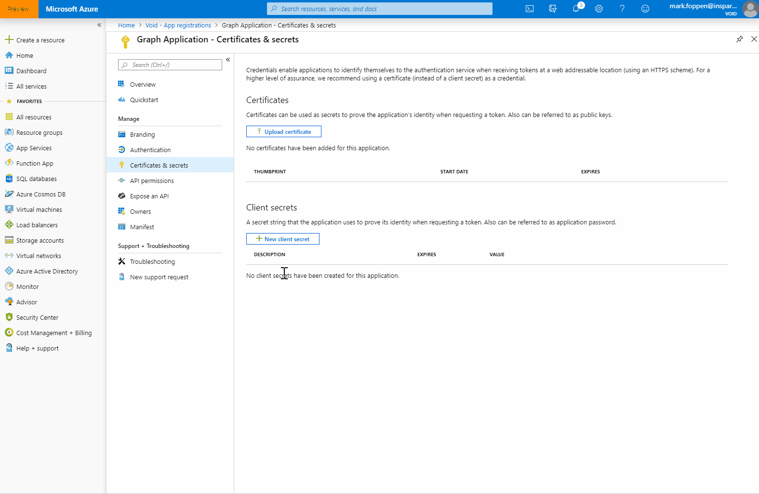
Task: Click the Preview badge
Action: pyautogui.click(x=19, y=9)
